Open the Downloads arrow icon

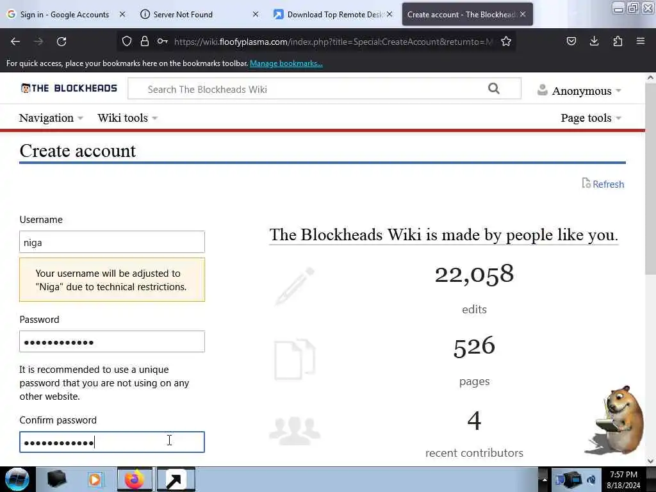click(x=594, y=41)
